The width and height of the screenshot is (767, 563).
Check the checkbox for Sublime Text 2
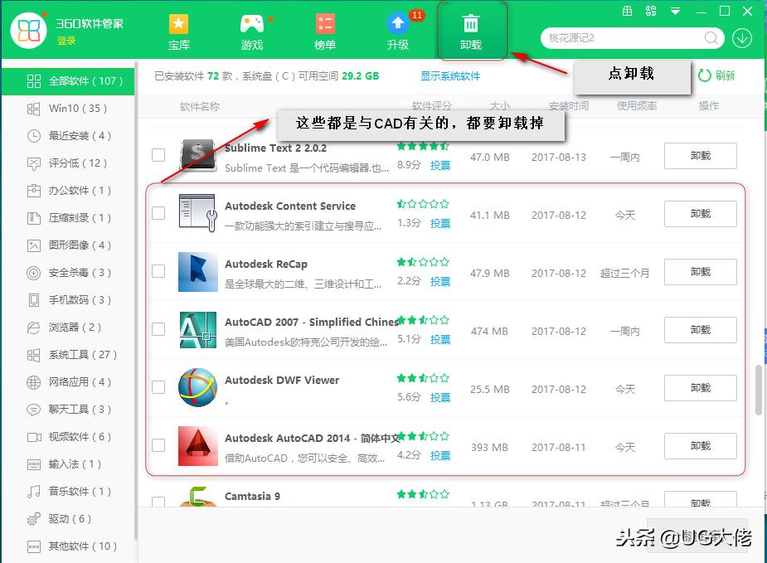pyautogui.click(x=158, y=155)
